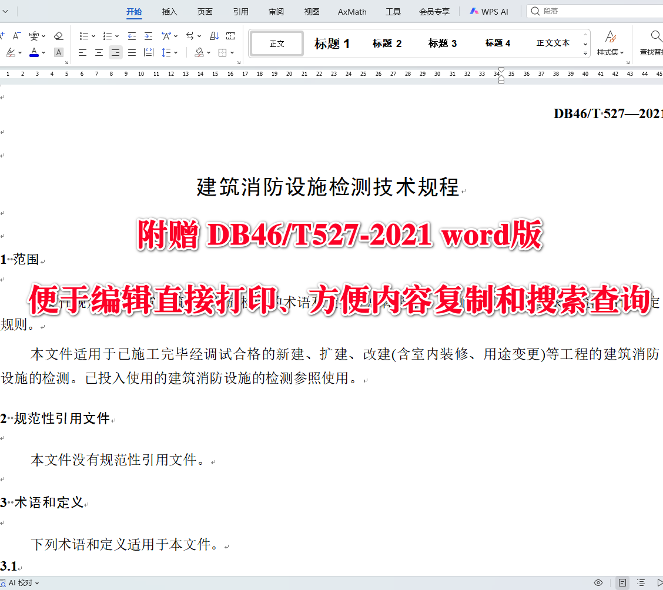Apply the 标题 1 heading style

tap(332, 43)
